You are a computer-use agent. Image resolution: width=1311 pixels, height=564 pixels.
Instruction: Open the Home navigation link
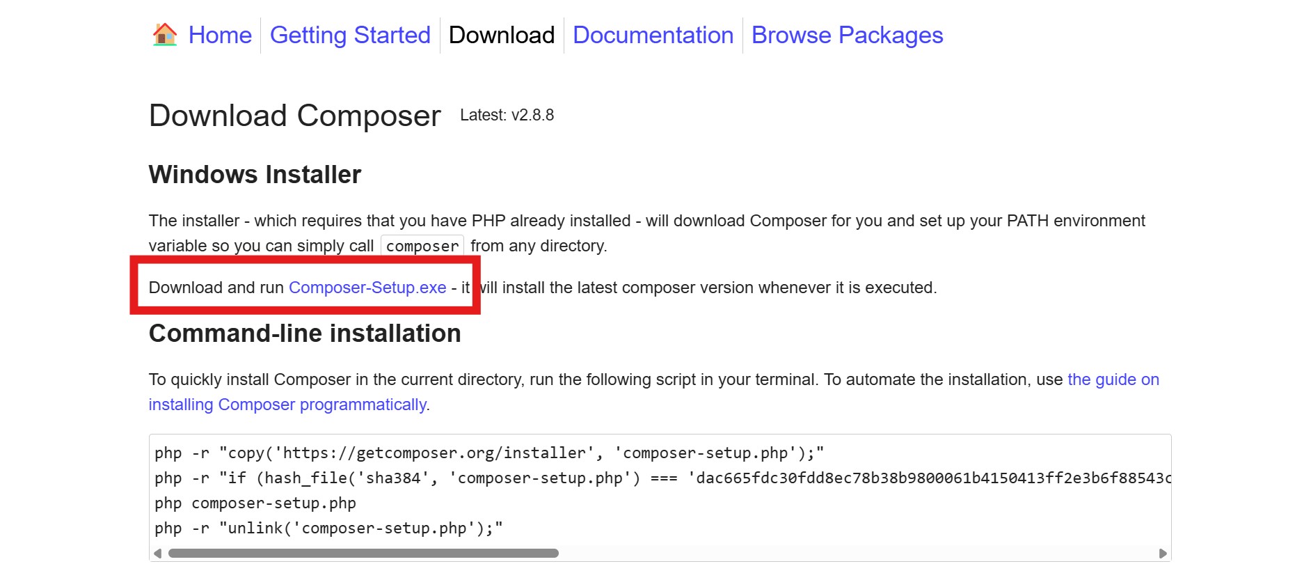(220, 36)
